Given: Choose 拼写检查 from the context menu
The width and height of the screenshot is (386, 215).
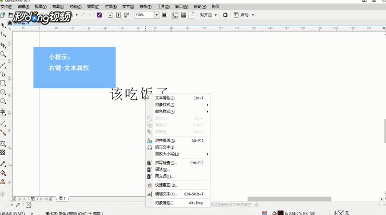Looking at the screenshot, I should point(178,163).
